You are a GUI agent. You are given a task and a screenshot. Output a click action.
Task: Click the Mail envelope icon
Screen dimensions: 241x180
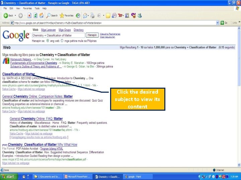[85, 15]
